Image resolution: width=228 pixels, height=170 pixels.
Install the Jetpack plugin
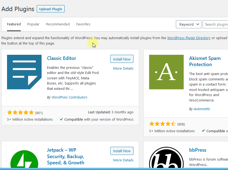coord(122,151)
